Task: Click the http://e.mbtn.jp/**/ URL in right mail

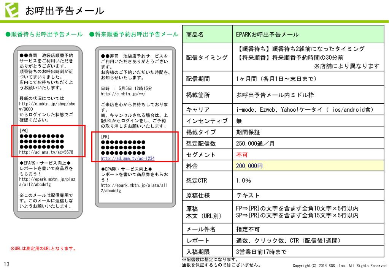Action: tap(123, 94)
